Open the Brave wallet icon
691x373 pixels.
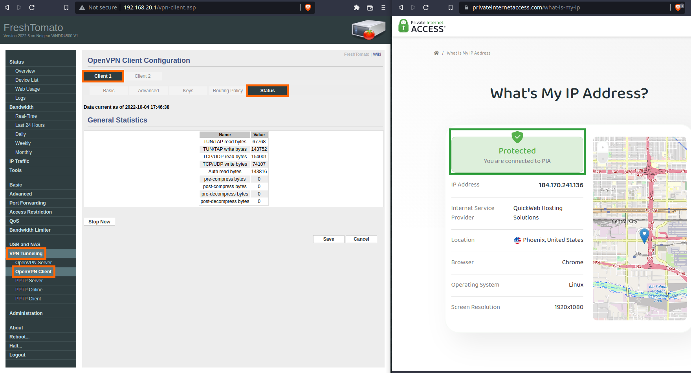(x=370, y=7)
